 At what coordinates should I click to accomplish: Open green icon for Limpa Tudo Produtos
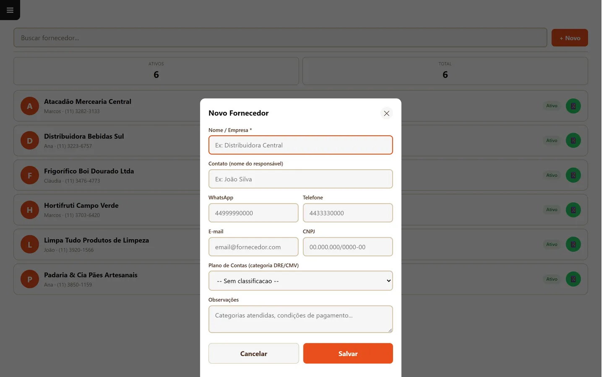pos(573,245)
